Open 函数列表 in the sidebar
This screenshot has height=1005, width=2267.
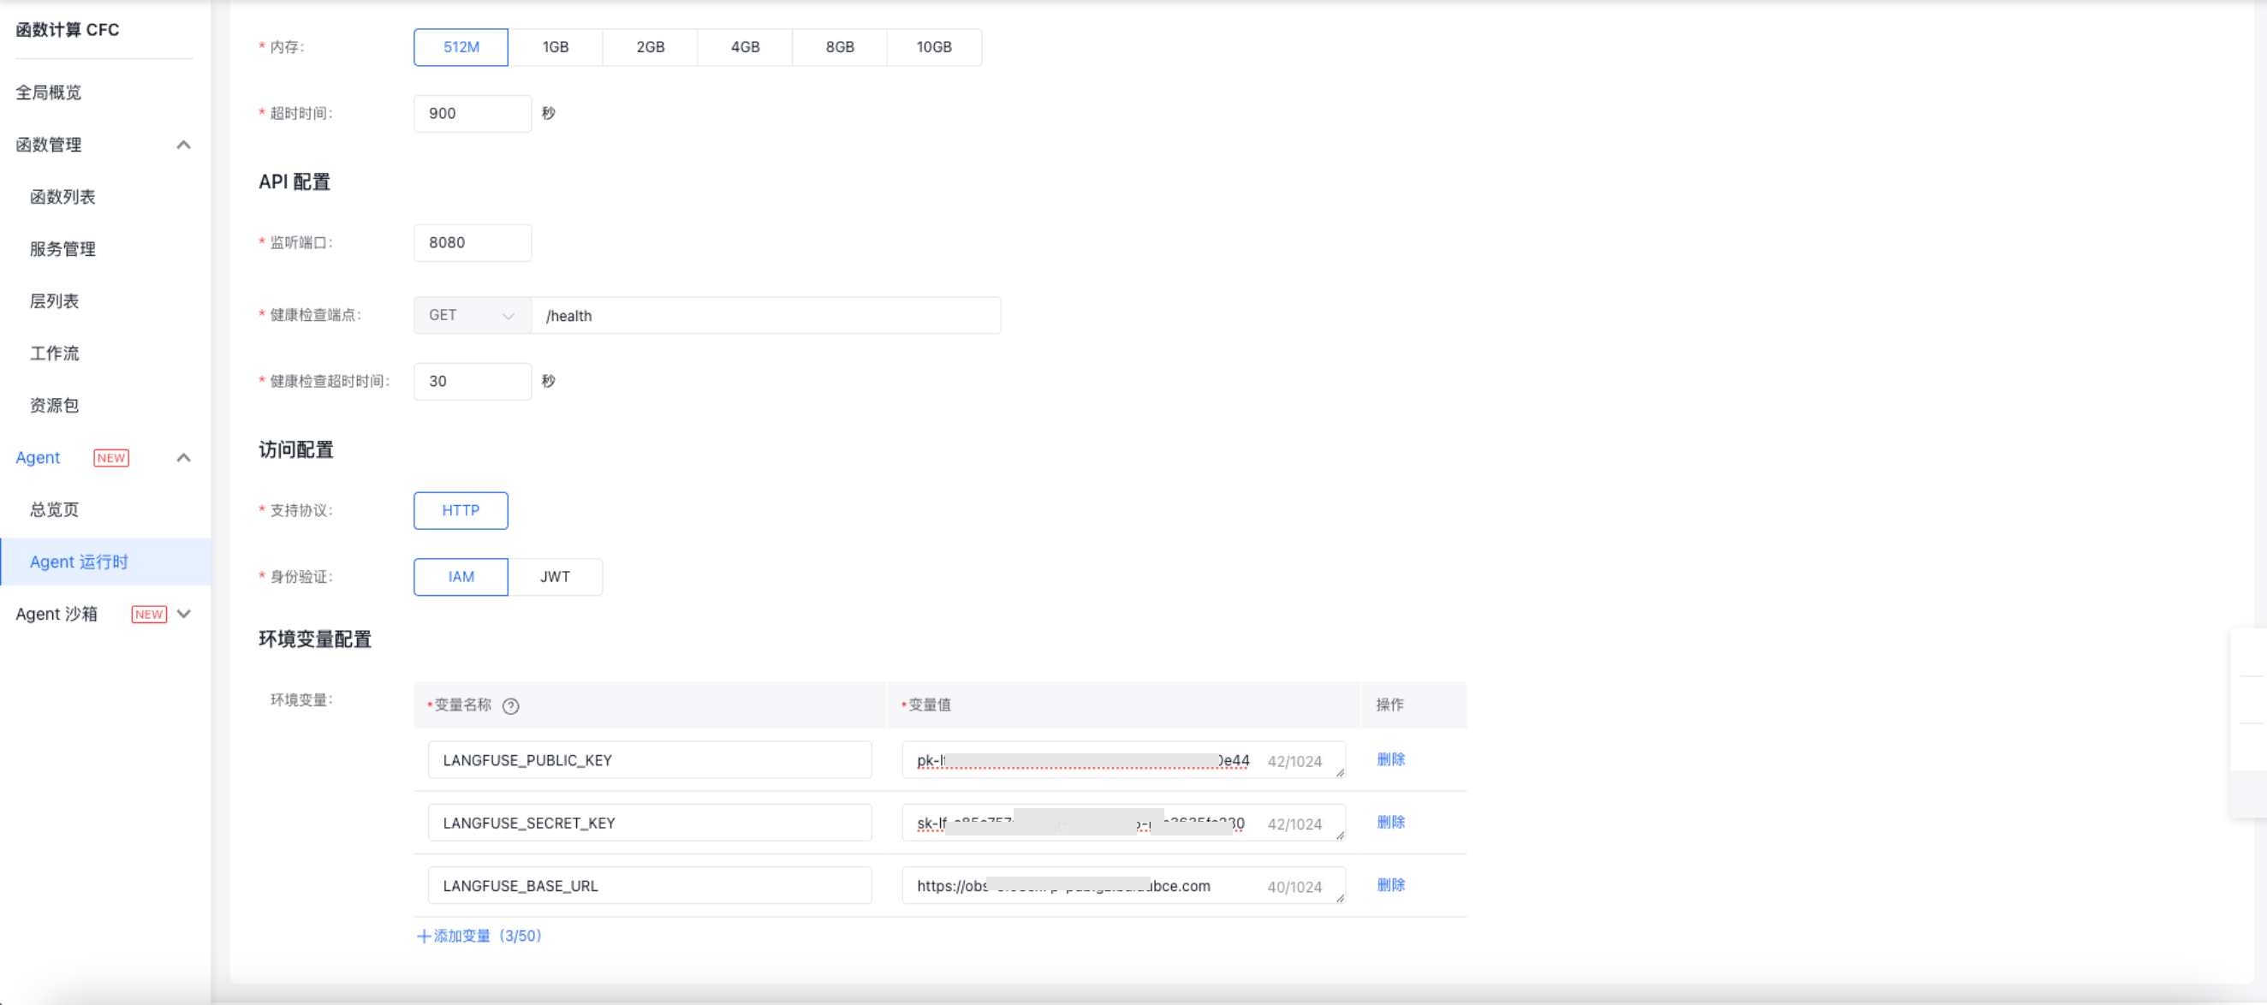pyautogui.click(x=62, y=197)
